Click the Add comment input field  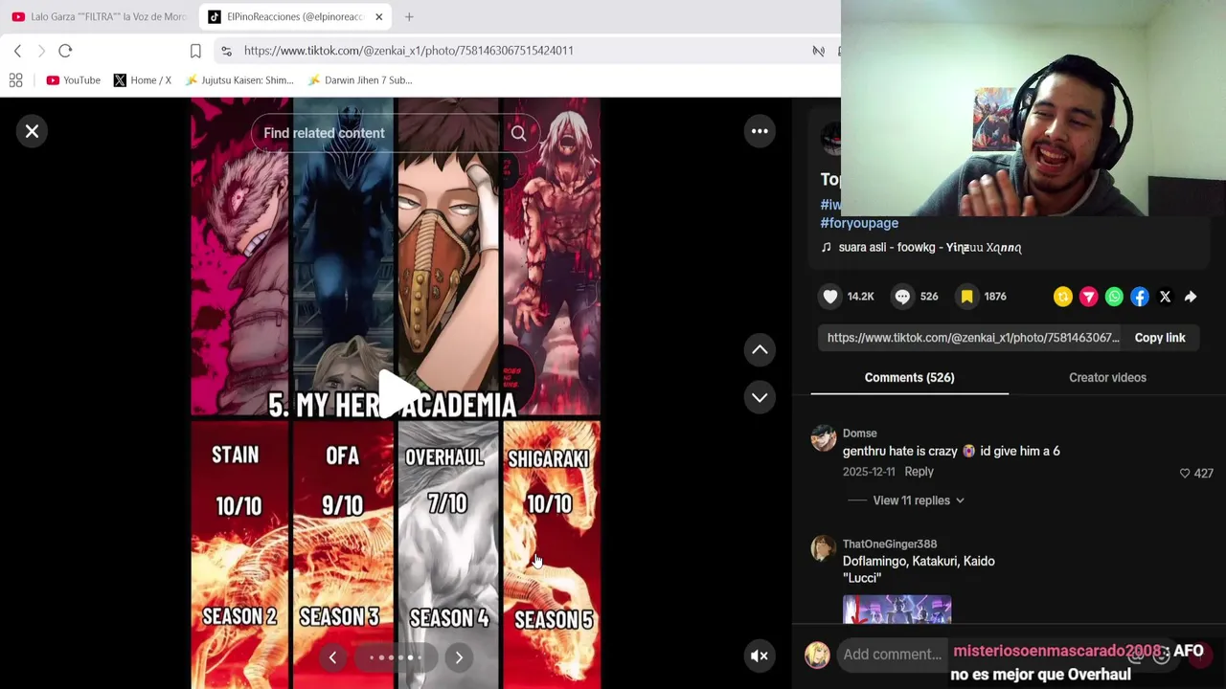pyautogui.click(x=893, y=655)
